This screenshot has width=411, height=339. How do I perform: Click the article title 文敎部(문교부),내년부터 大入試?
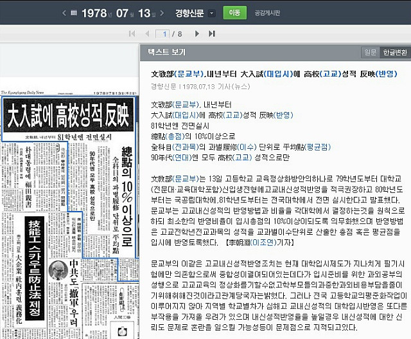[x=274, y=74]
